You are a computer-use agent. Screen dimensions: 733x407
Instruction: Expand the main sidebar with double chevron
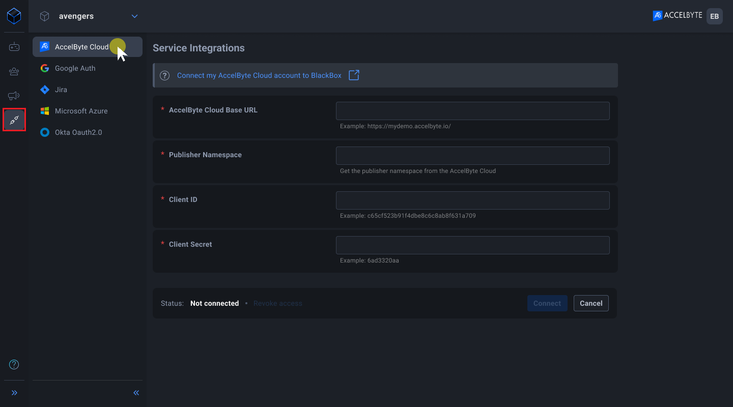pos(14,393)
